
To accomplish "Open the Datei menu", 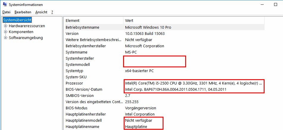I will click(6, 12).
